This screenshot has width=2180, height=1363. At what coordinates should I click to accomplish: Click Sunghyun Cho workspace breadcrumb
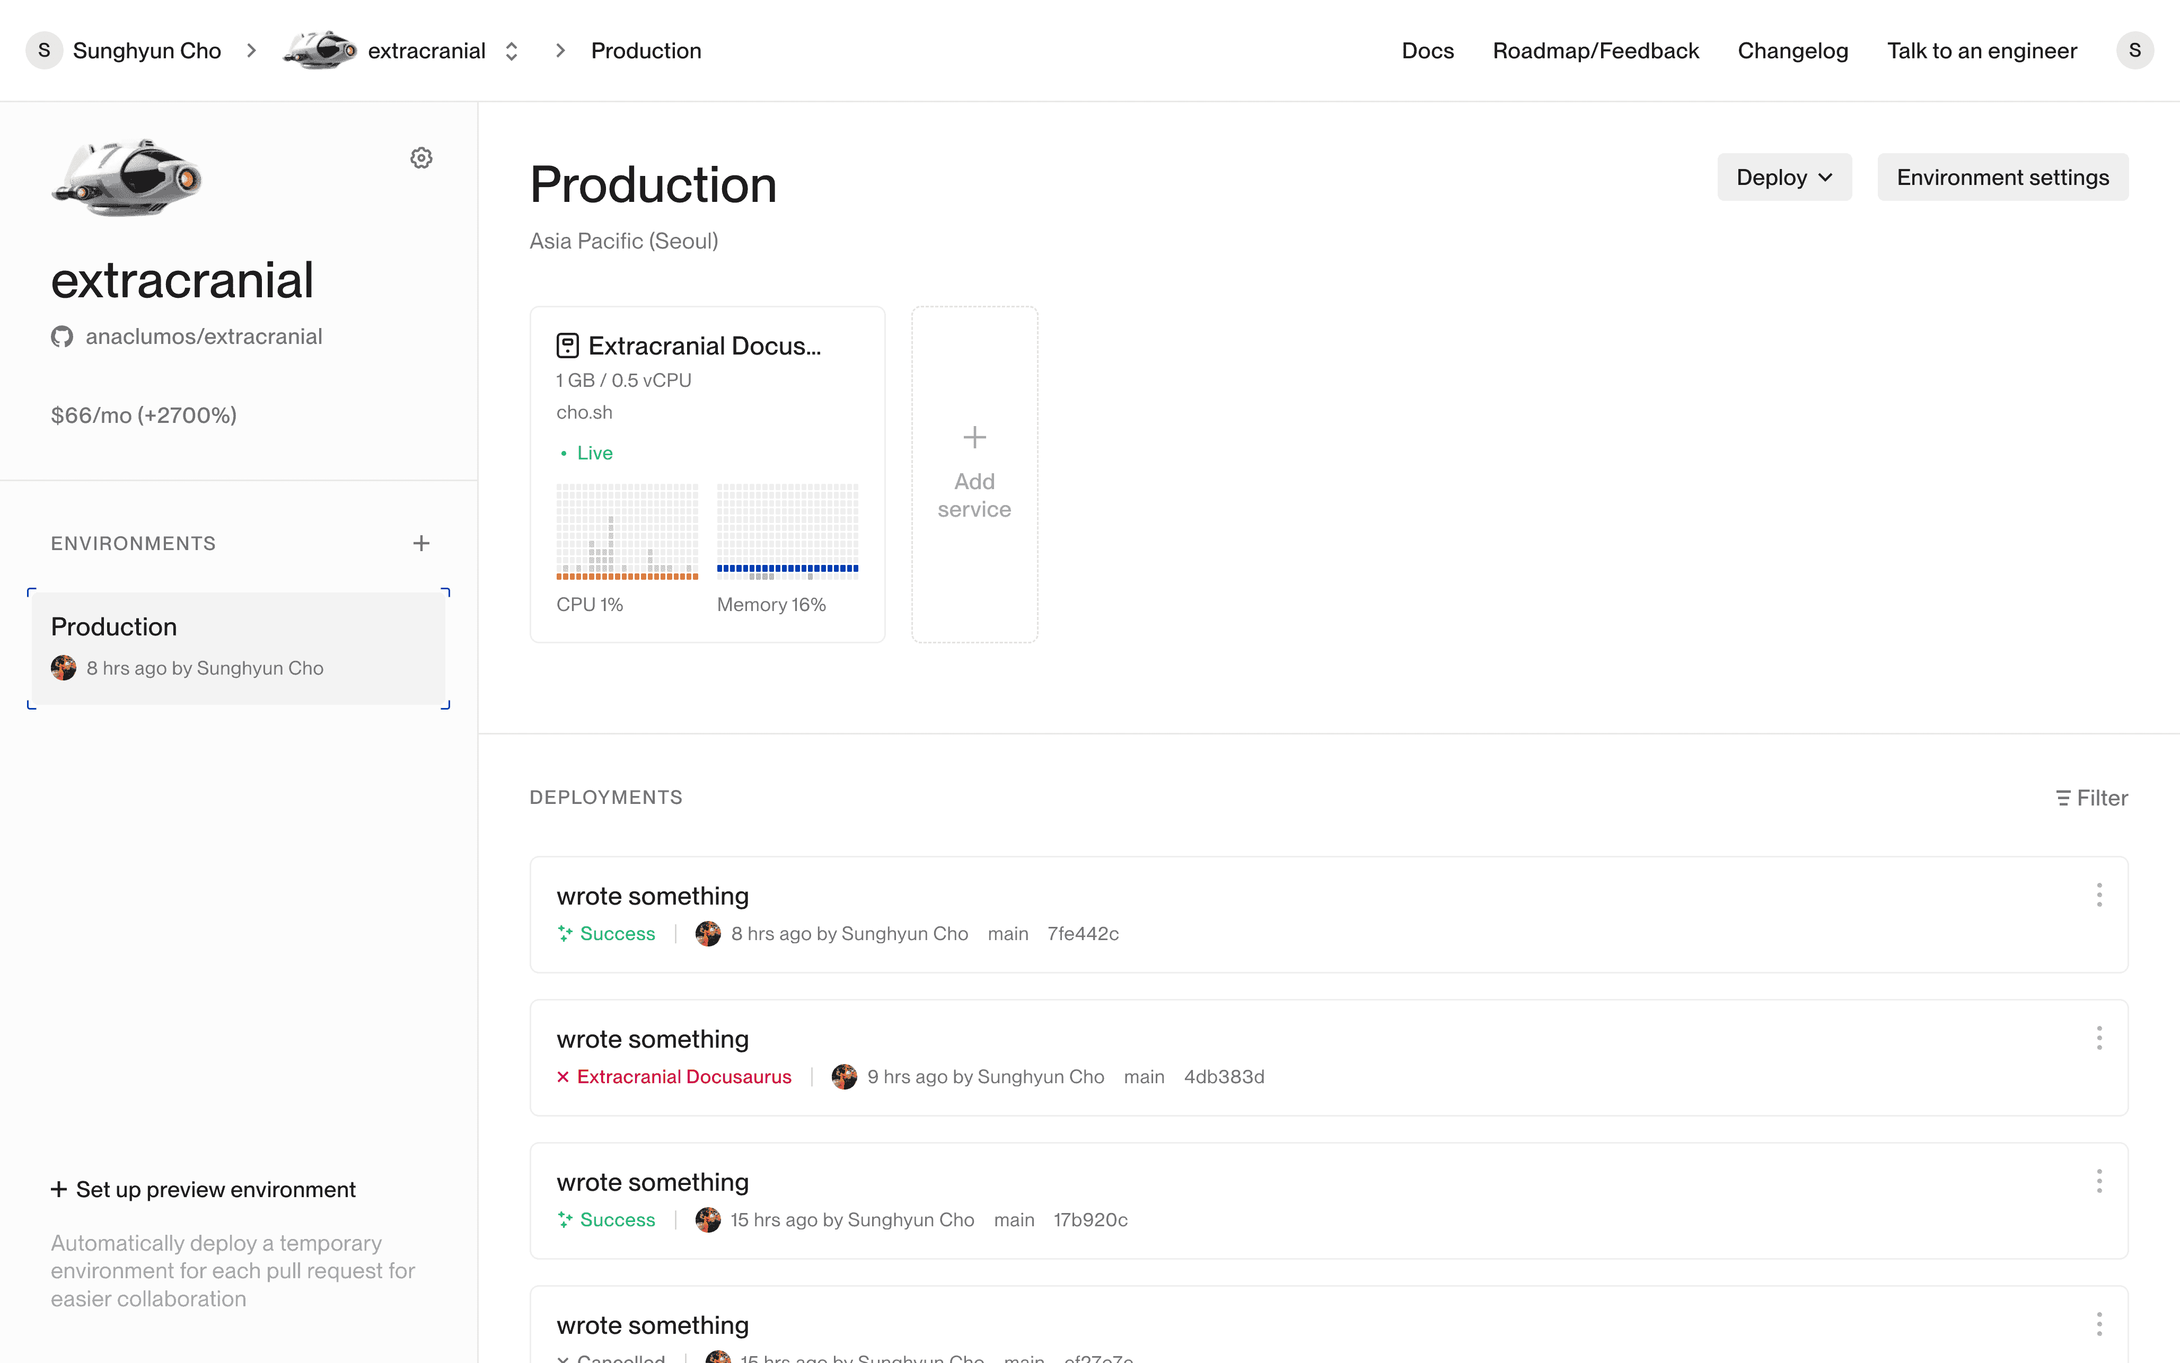coord(146,51)
